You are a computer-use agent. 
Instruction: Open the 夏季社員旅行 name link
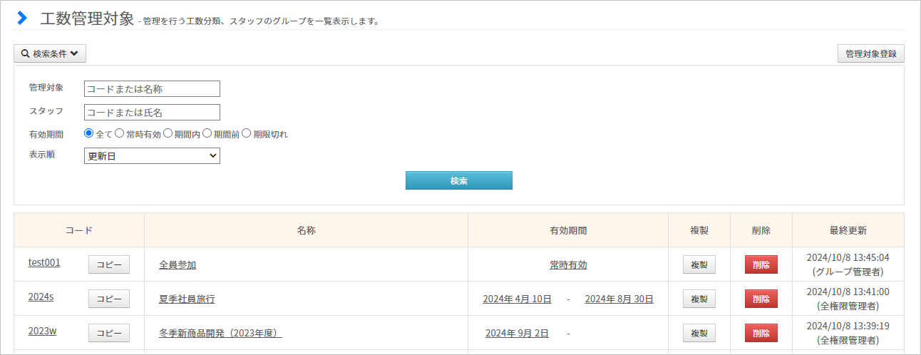(187, 299)
